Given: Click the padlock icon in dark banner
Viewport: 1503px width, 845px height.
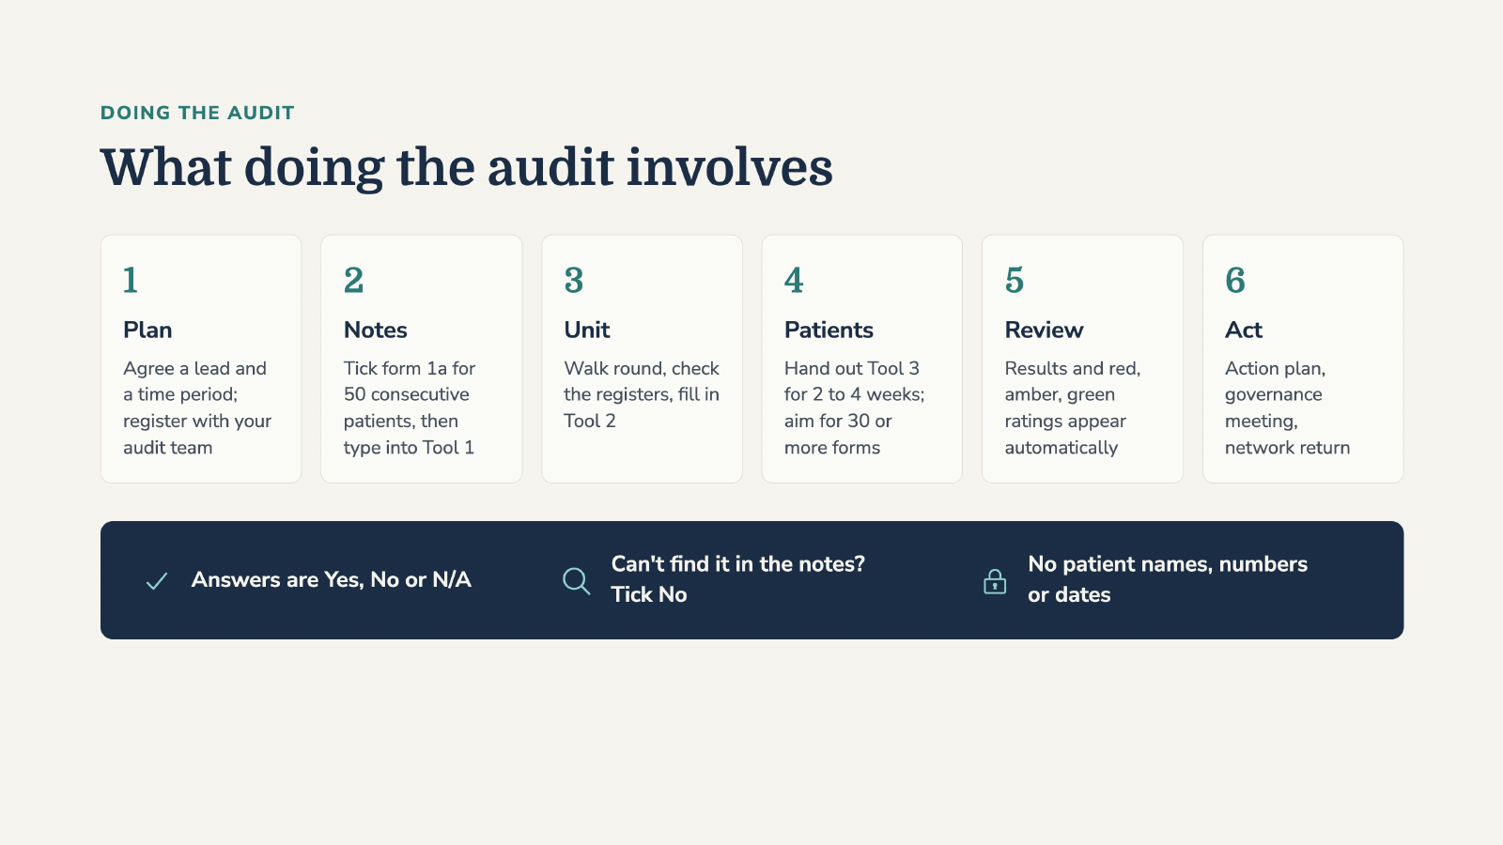Looking at the screenshot, I should [994, 581].
